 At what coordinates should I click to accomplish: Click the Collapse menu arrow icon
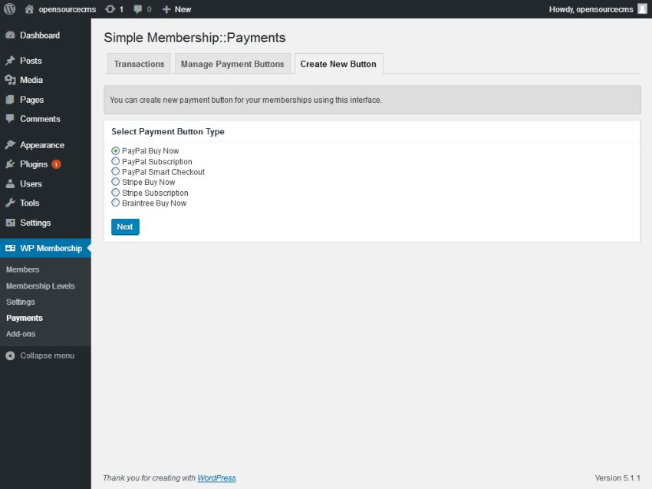point(11,356)
